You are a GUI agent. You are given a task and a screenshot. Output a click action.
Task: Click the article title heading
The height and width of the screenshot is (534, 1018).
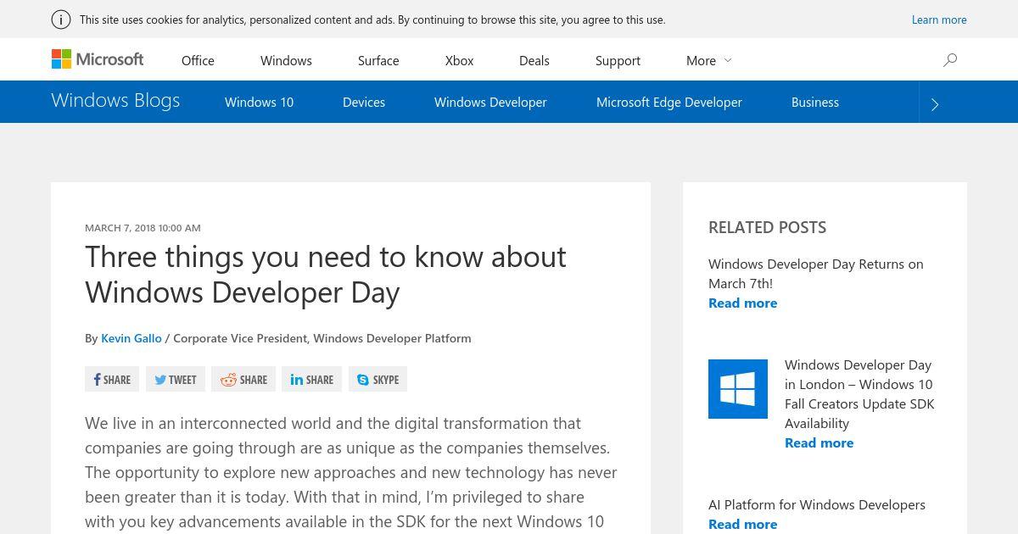pos(326,274)
